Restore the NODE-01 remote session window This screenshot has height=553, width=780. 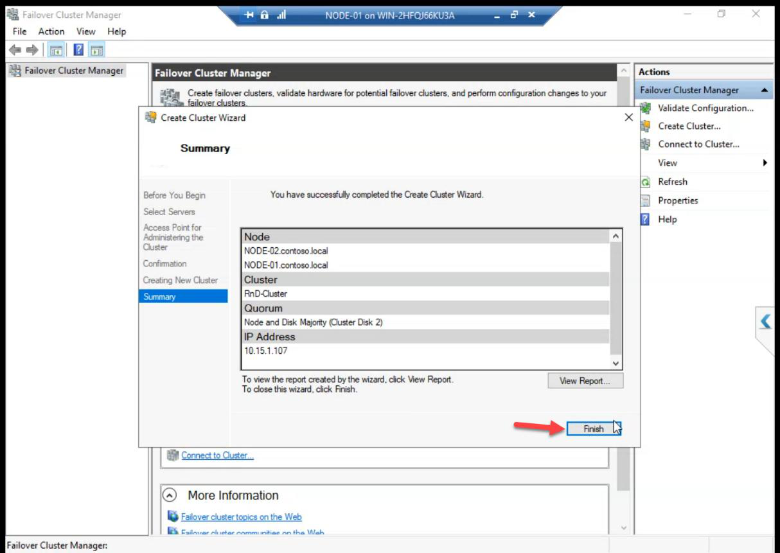(x=514, y=15)
